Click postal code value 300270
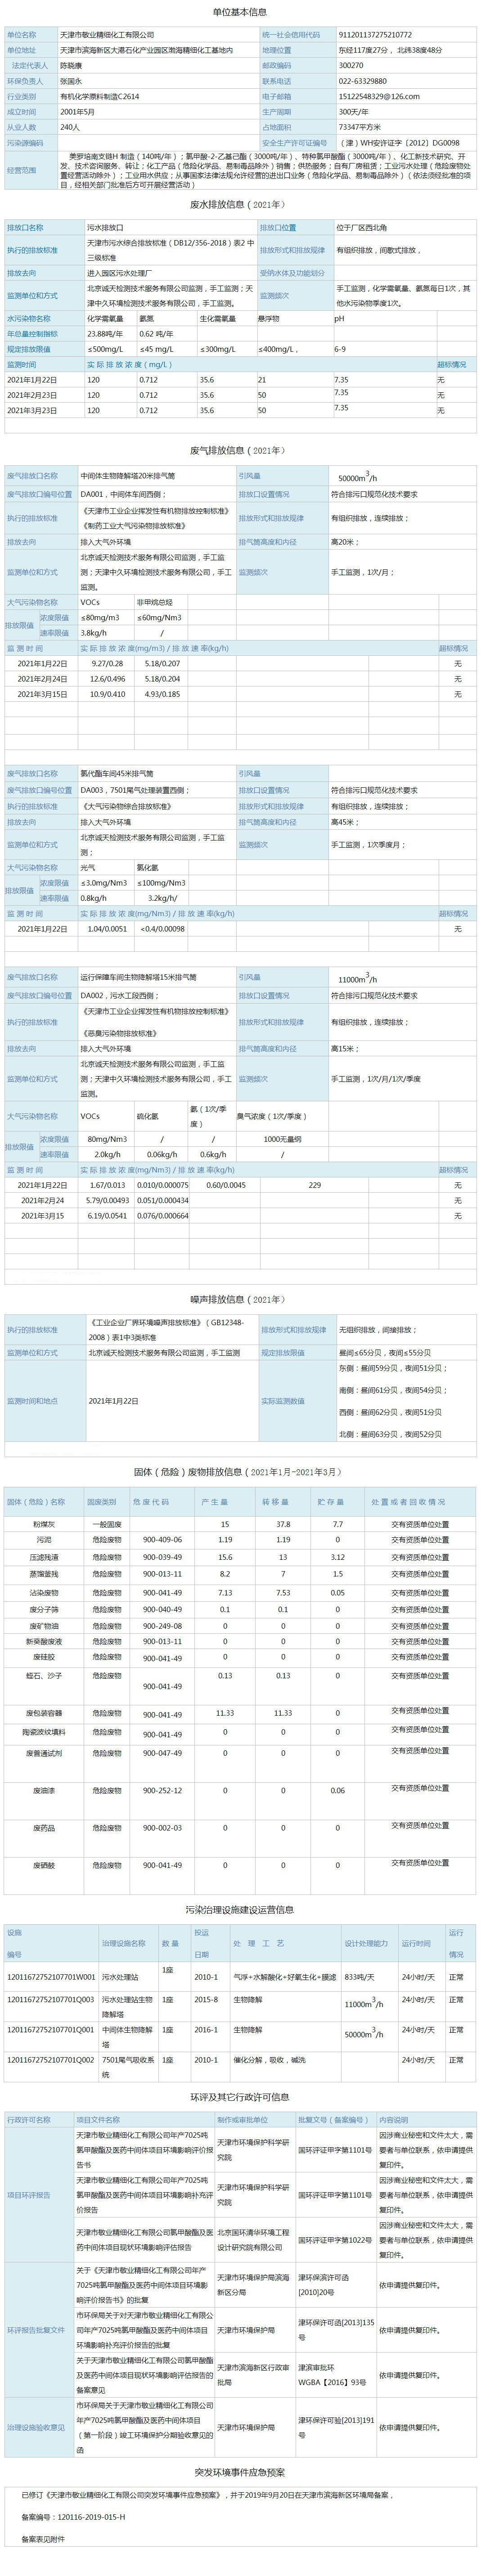This screenshot has height=2576, width=481. click(351, 65)
